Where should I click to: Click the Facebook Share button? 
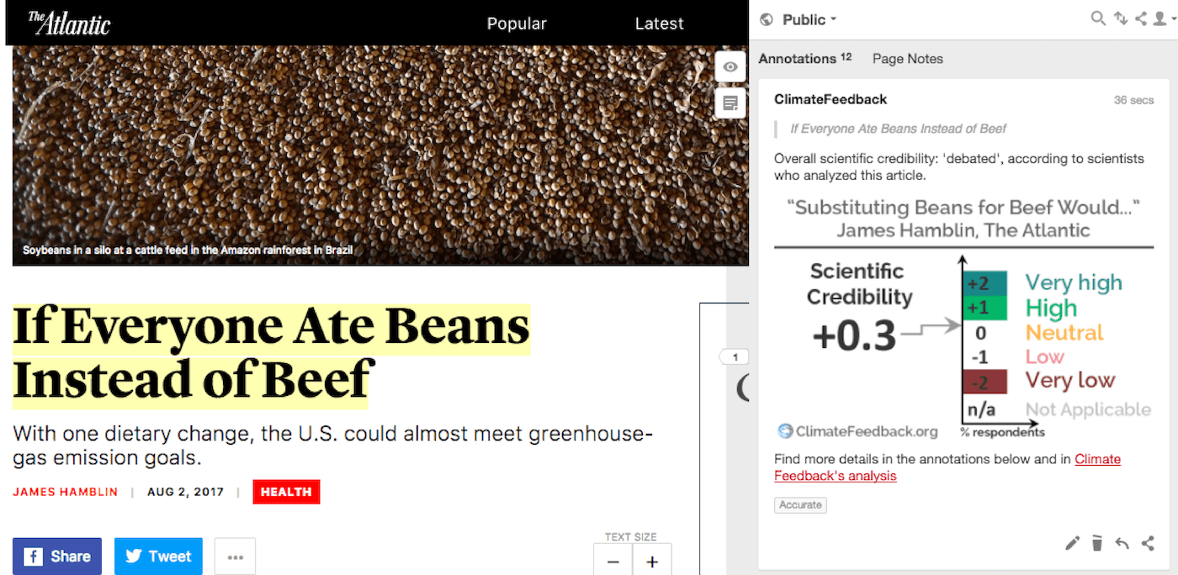tap(57, 557)
